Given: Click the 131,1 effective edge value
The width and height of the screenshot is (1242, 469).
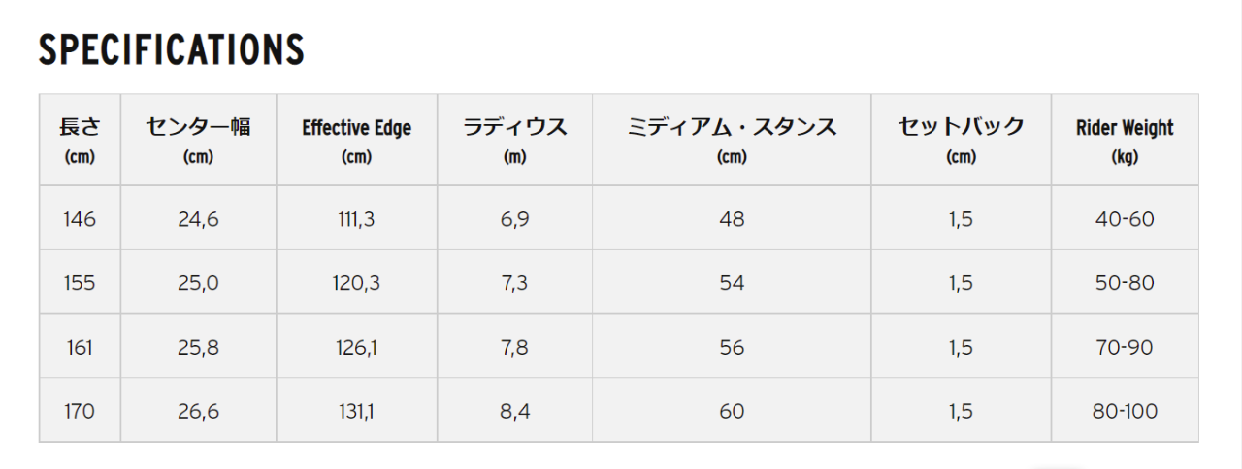Looking at the screenshot, I should (356, 411).
